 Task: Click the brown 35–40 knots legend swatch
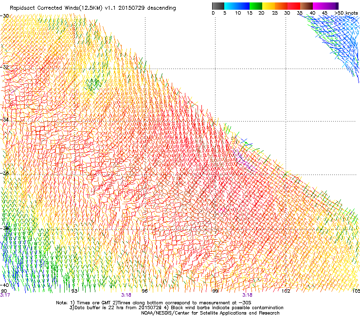(x=306, y=6)
